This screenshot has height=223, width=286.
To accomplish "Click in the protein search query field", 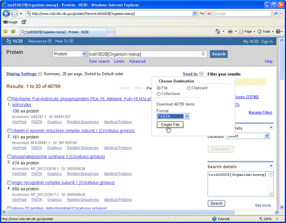I will (145, 54).
